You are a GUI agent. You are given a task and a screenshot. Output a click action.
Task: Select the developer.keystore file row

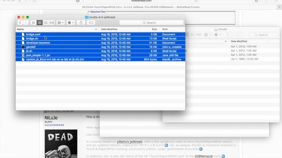pyautogui.click(x=100, y=43)
